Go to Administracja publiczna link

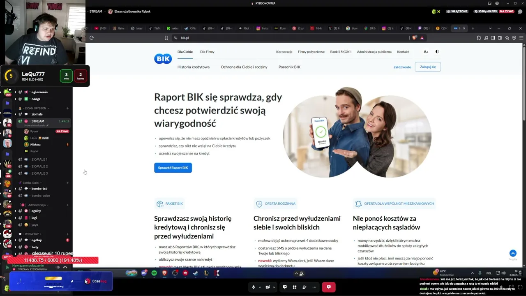[x=374, y=52]
